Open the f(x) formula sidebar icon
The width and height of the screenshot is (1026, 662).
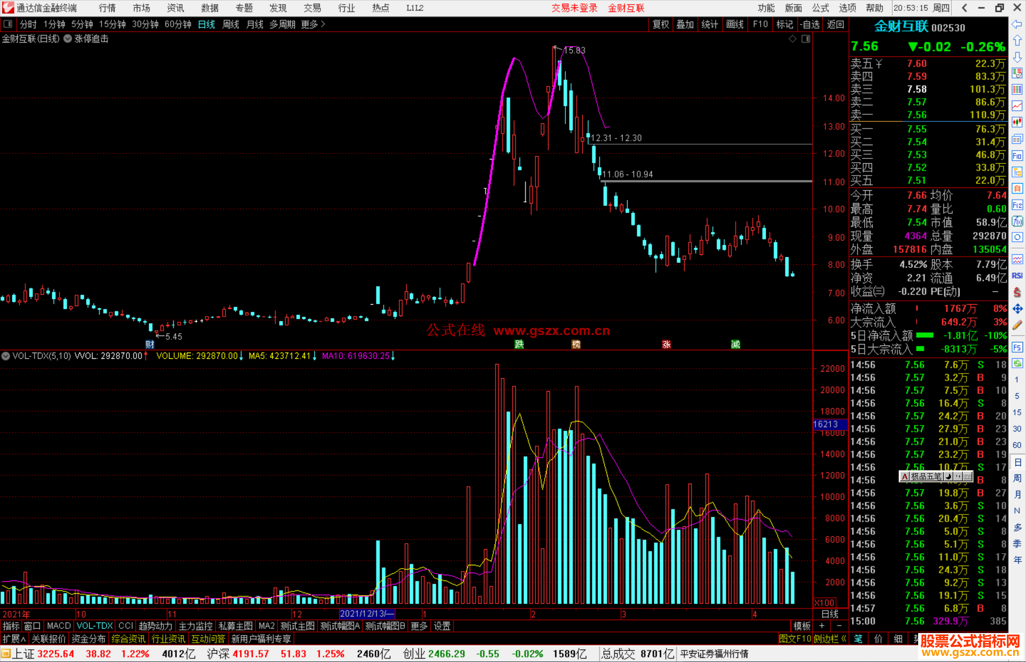(1017, 221)
